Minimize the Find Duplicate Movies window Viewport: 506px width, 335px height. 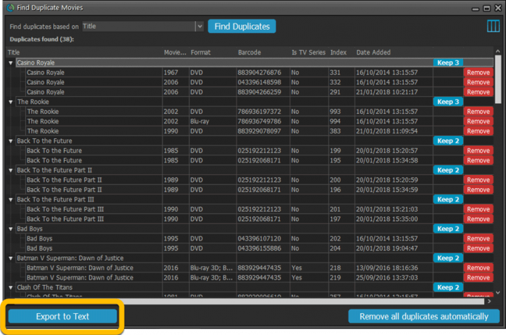pos(475,9)
